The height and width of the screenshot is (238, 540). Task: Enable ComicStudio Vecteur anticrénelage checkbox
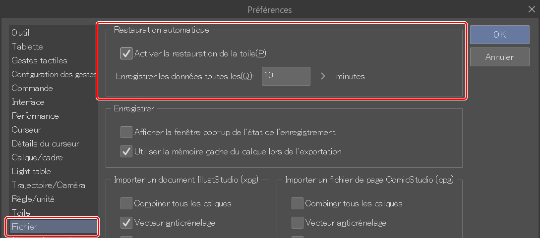(298, 223)
